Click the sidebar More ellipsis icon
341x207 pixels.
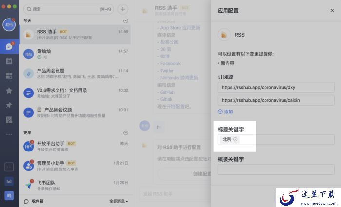9,134
